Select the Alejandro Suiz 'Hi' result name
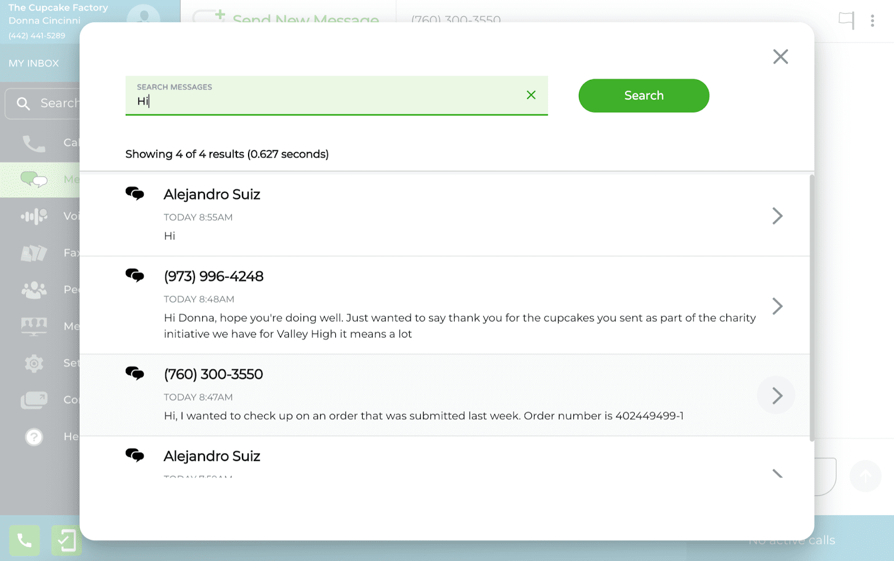This screenshot has width=894, height=561. (x=212, y=194)
